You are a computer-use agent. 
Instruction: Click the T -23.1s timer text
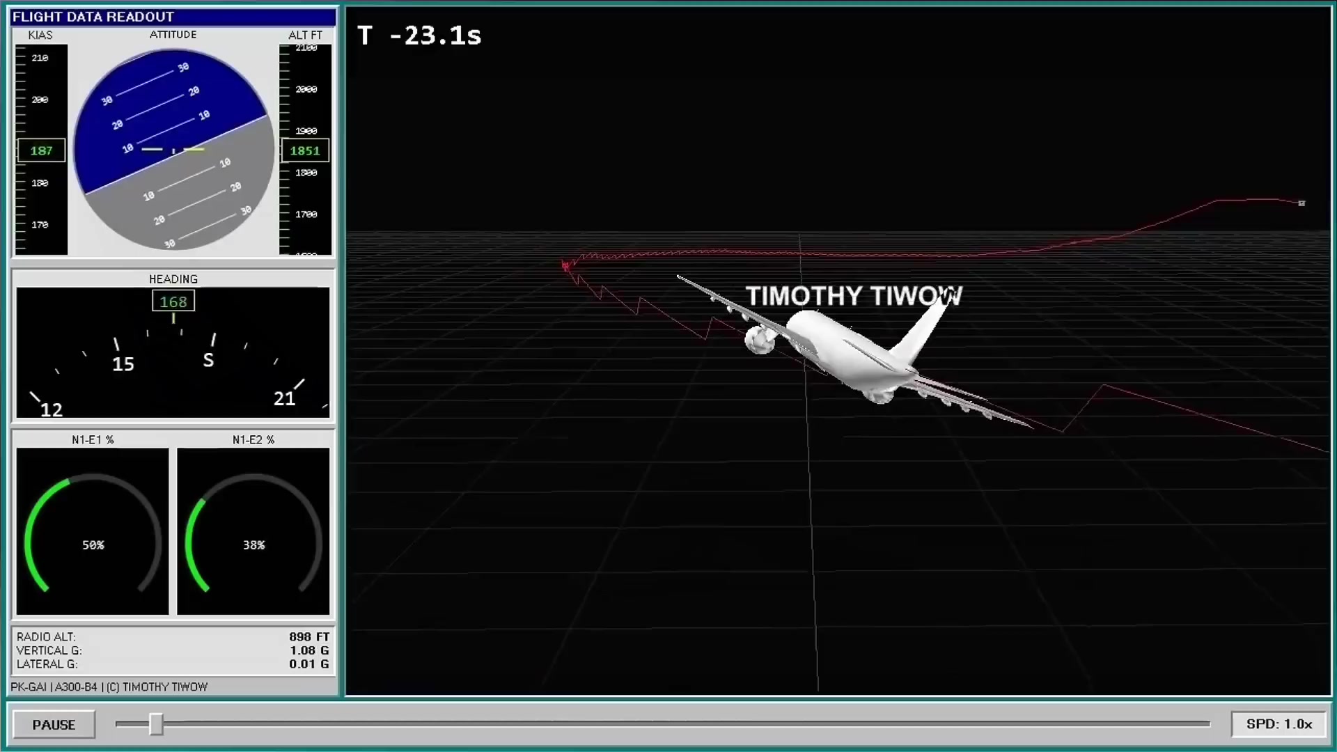[x=419, y=36]
